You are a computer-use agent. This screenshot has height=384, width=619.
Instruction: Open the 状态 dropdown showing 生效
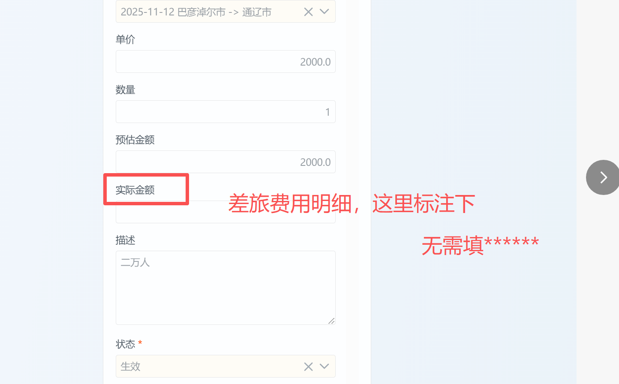pos(225,366)
